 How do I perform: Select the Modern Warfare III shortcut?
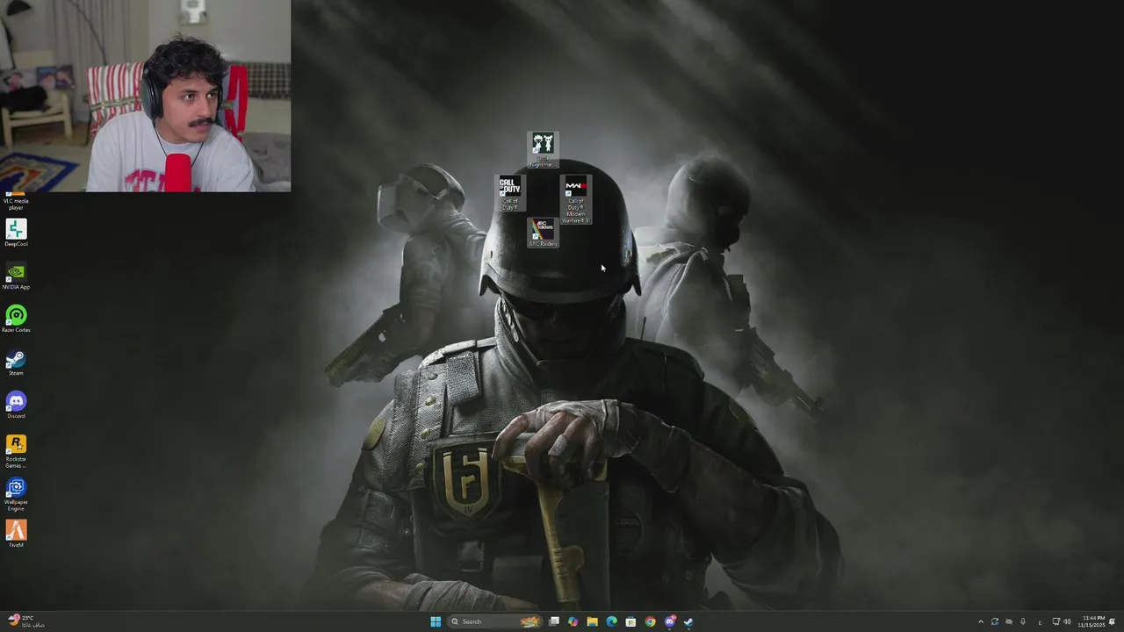coord(575,200)
